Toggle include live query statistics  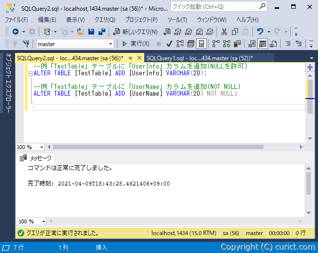coord(227,44)
